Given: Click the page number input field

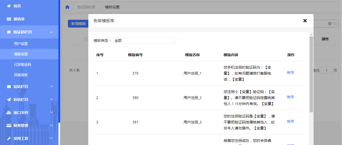Looking at the screenshot, I should point(326,70).
